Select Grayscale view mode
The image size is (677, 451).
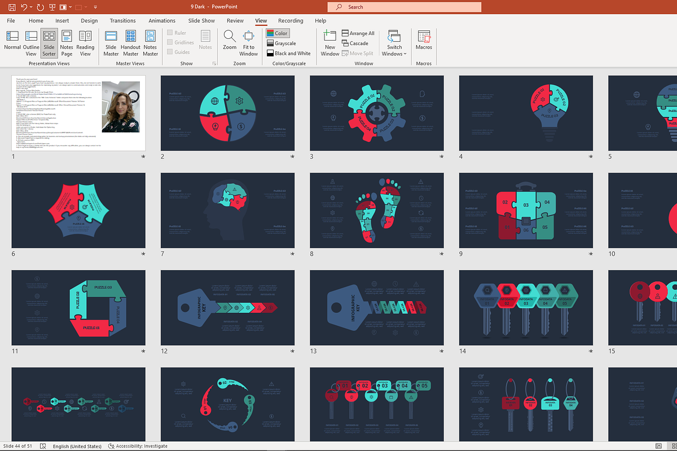pos(281,43)
